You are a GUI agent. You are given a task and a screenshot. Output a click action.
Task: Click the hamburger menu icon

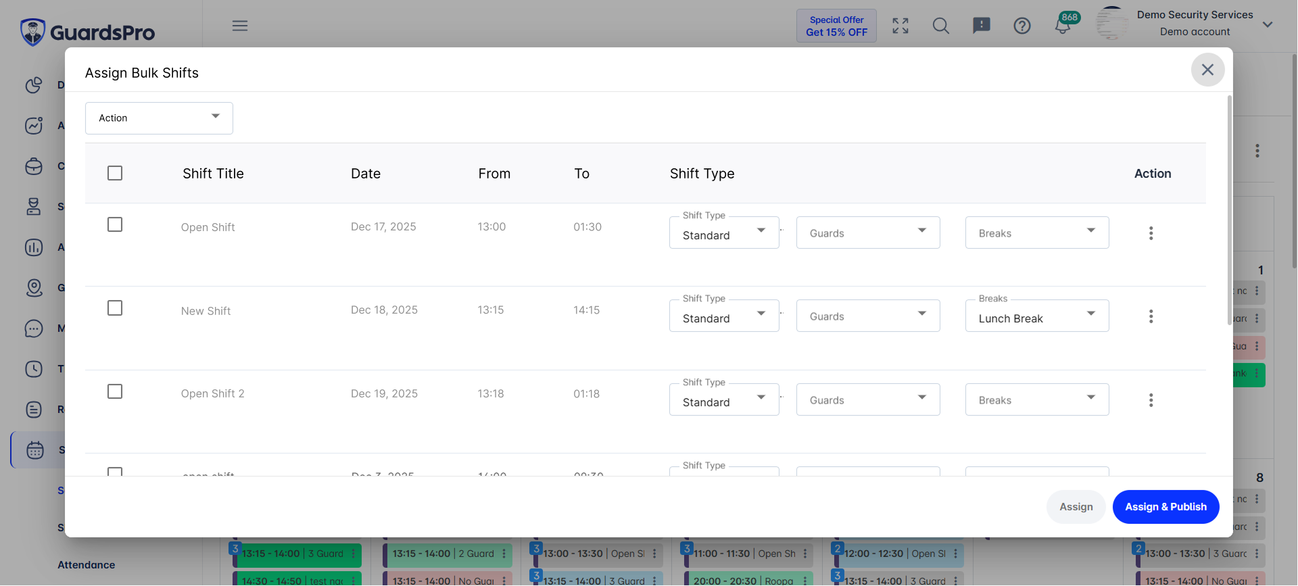(x=240, y=26)
